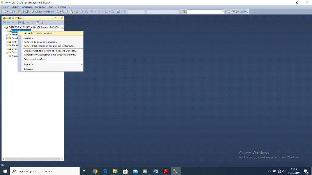Image resolution: width=312 pixels, height=175 pixels.
Task: Click the cut scissors icon
Action: [77, 12]
